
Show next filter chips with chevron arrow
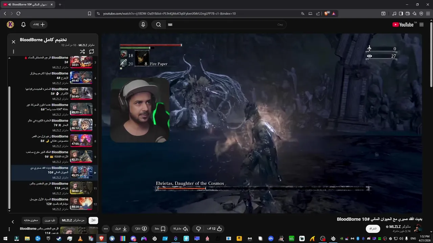click(13, 222)
